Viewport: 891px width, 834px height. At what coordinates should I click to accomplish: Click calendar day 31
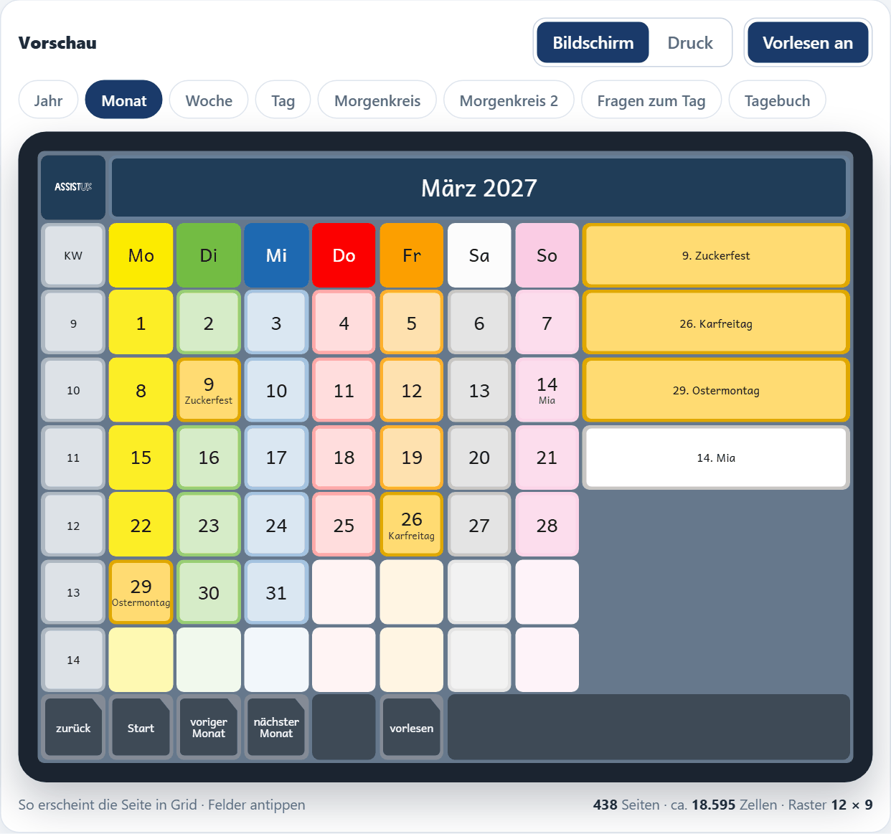click(x=276, y=592)
